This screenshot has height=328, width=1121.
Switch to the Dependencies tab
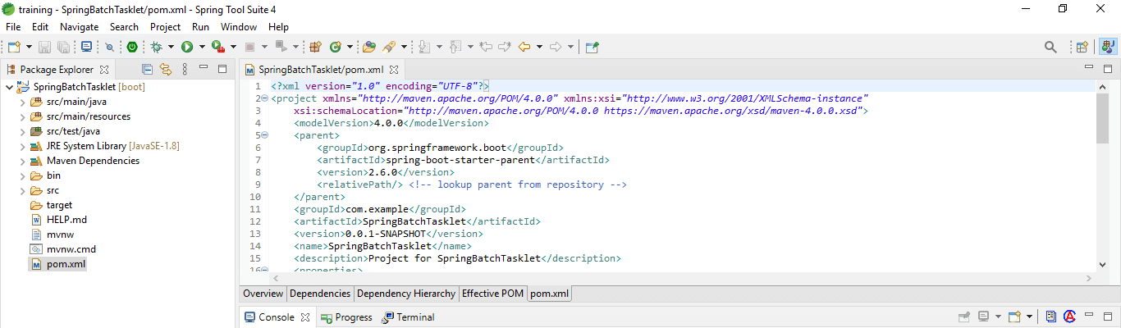(x=320, y=294)
